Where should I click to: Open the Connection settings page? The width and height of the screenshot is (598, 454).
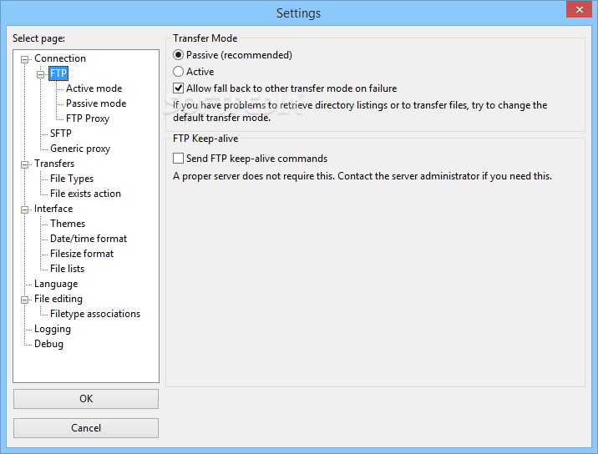click(x=60, y=58)
